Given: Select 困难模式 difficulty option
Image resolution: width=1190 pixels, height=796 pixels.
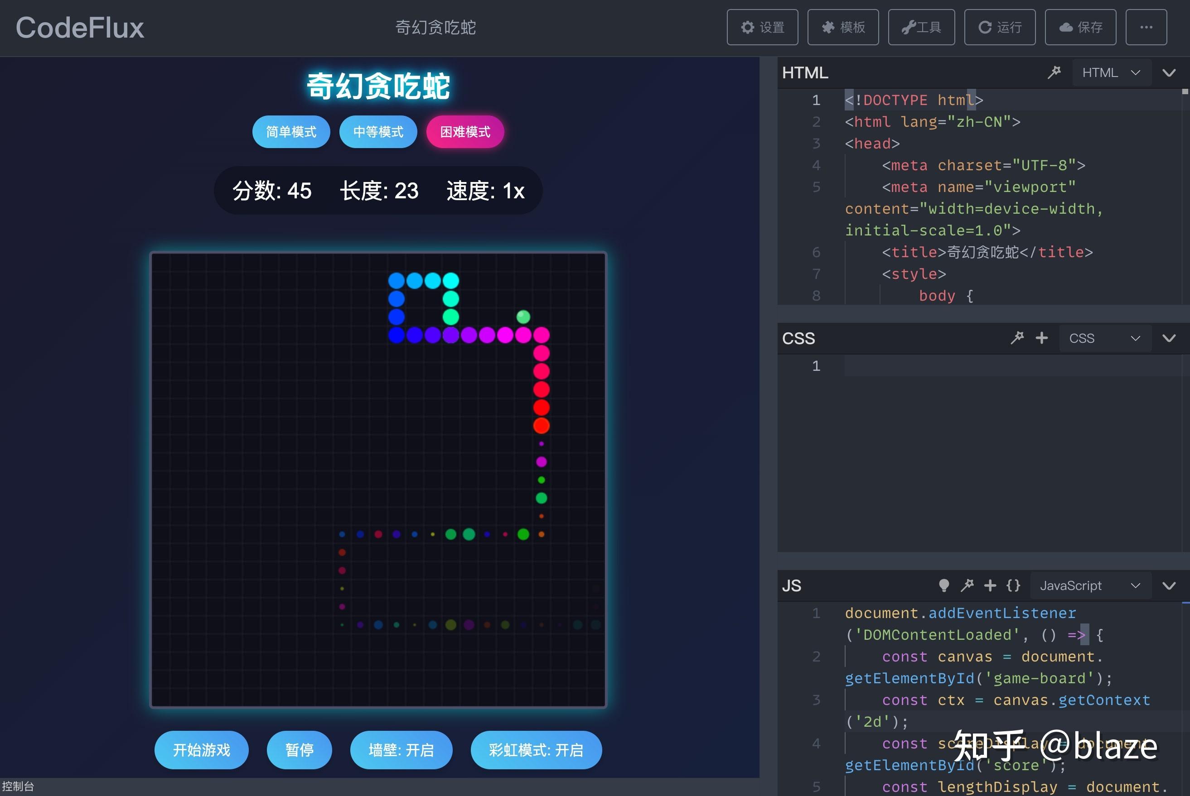Looking at the screenshot, I should (x=465, y=132).
